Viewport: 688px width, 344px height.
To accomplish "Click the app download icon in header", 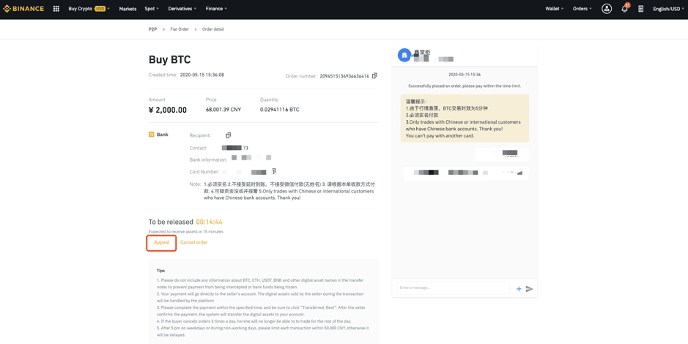I will tap(640, 9).
